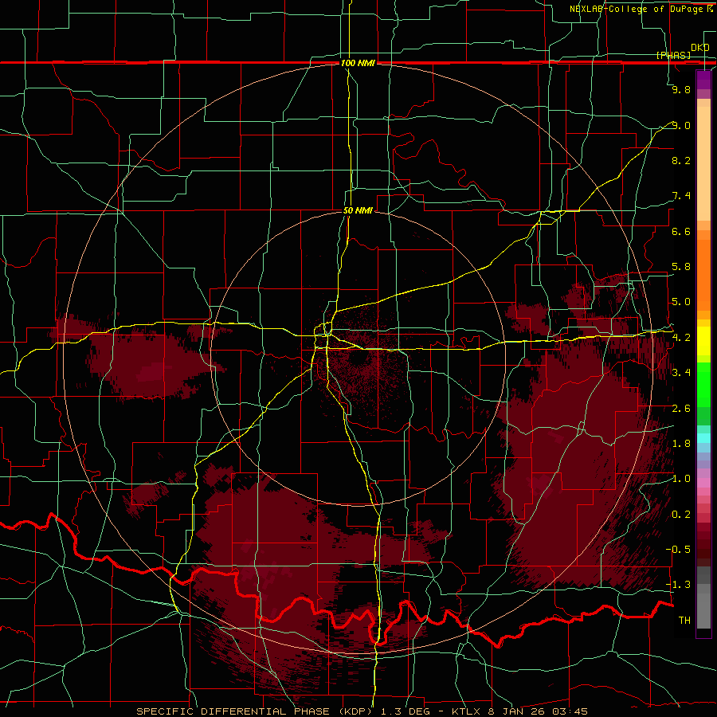Click the [PHAS] unit label
This screenshot has width=717, height=717.
pos(673,55)
